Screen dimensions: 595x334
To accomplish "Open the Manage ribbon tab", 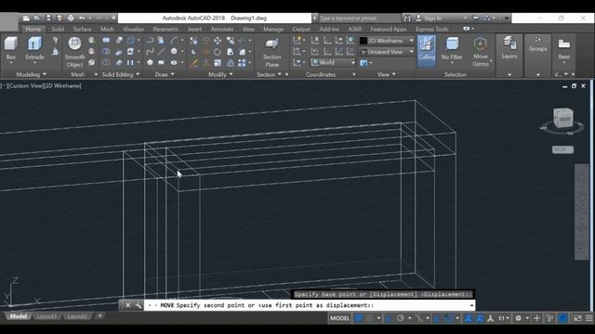I will [273, 29].
